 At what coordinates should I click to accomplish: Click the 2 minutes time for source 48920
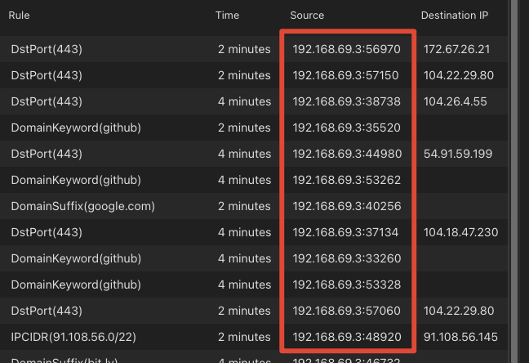(x=244, y=337)
